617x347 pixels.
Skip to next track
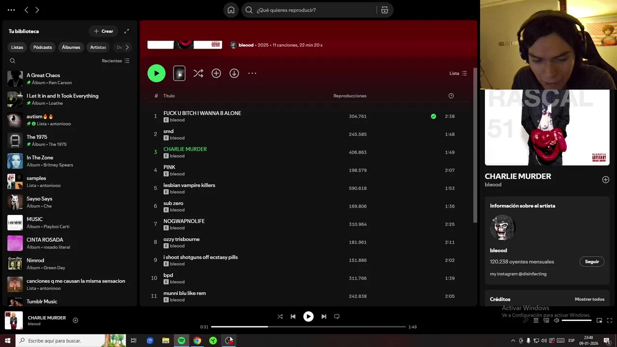[x=324, y=317]
